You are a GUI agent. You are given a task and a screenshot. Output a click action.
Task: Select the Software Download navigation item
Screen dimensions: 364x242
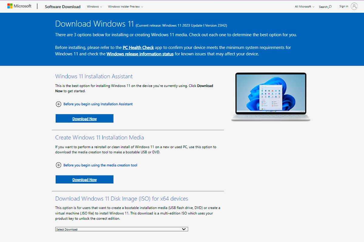point(62,6)
